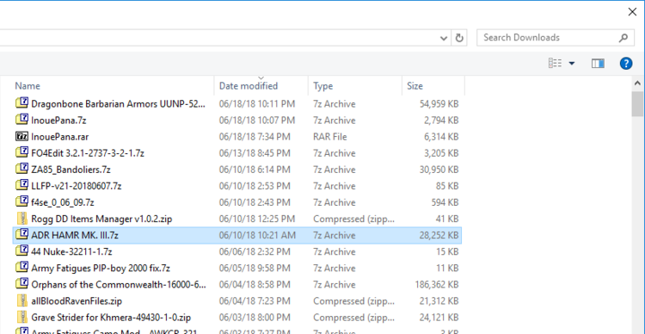This screenshot has height=334, width=645.
Task: Select Grave Strider for Khmera-49430-1-0.zip name
Action: (111, 318)
